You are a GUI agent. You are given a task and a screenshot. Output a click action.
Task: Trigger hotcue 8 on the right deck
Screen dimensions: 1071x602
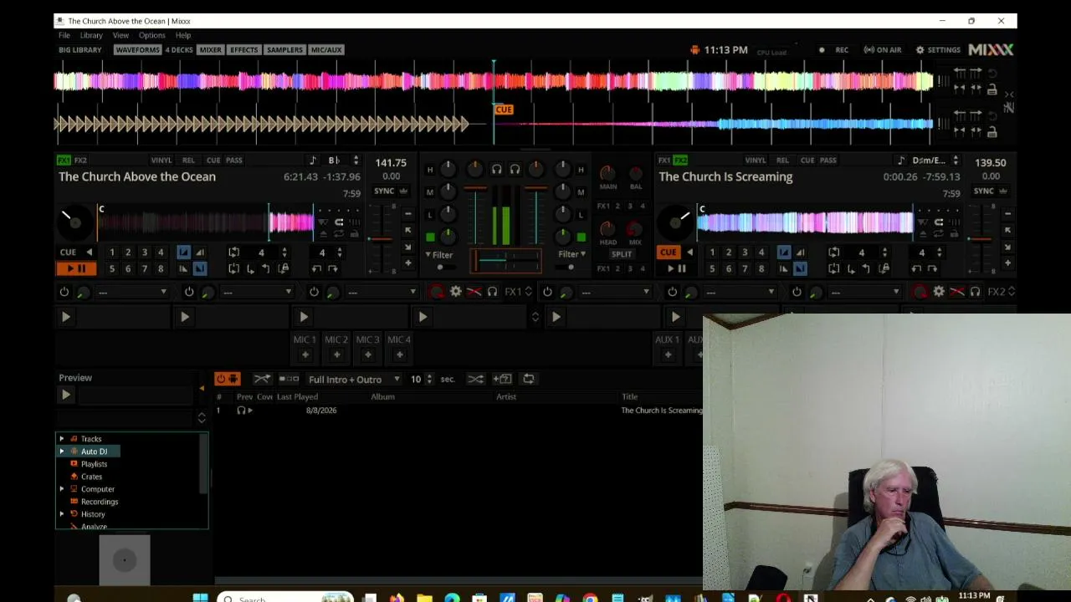coord(761,268)
